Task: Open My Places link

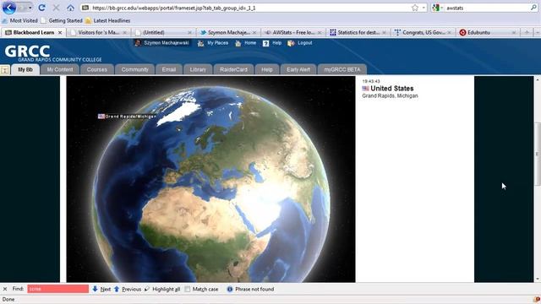Action: click(217, 43)
